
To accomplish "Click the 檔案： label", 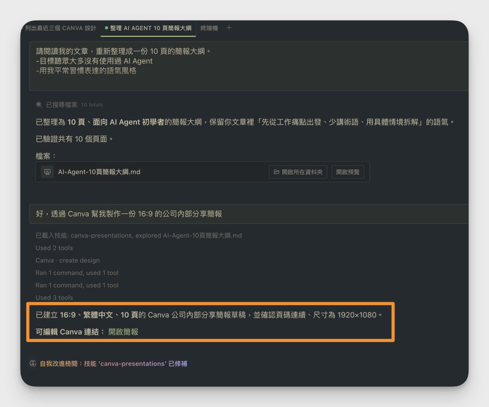I will [x=46, y=156].
